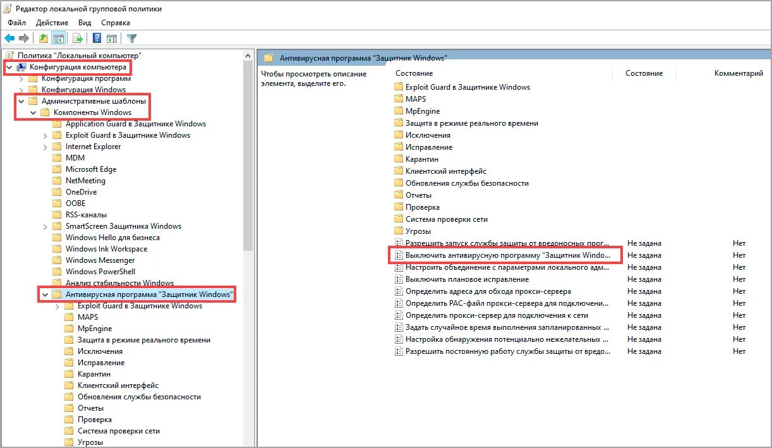
Task: Toggle the Show/Hide Action Pane icon
Action: point(112,38)
